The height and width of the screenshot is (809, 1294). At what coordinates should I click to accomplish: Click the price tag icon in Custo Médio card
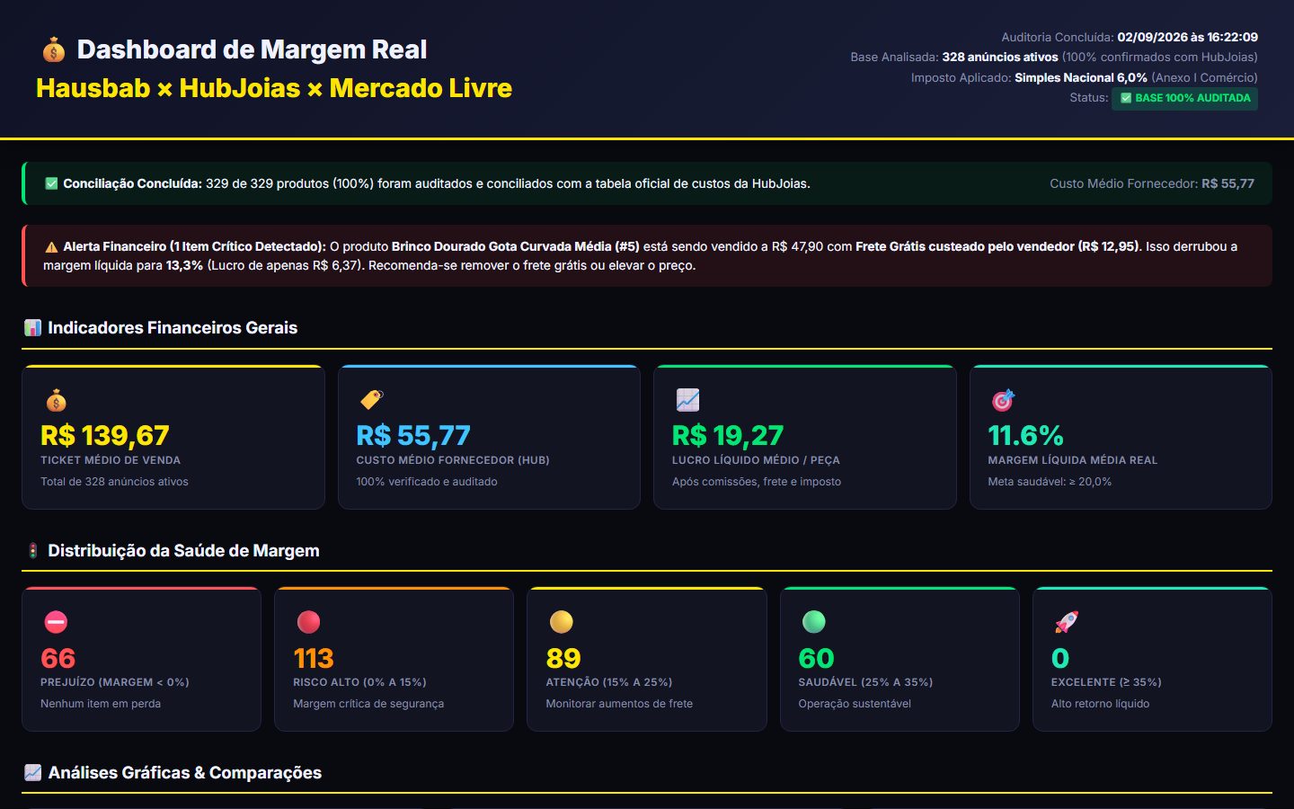tap(372, 400)
